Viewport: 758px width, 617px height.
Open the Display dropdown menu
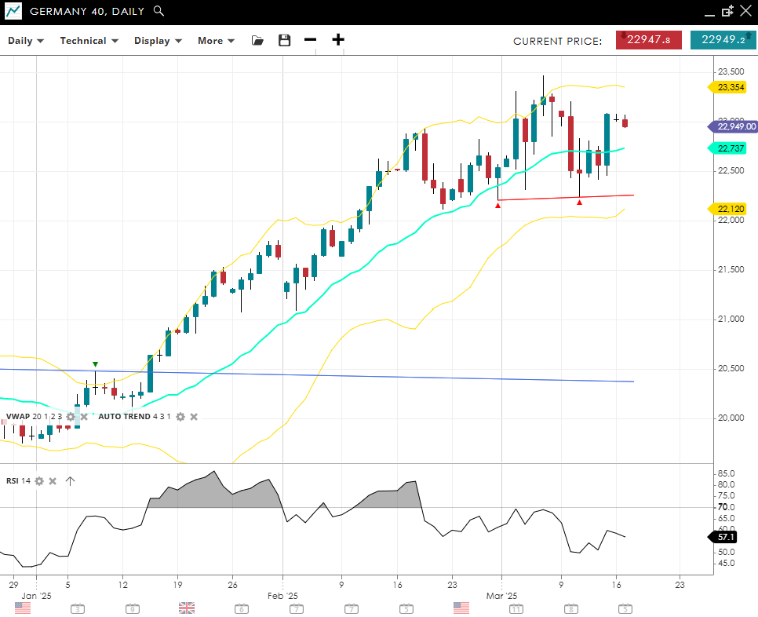158,41
